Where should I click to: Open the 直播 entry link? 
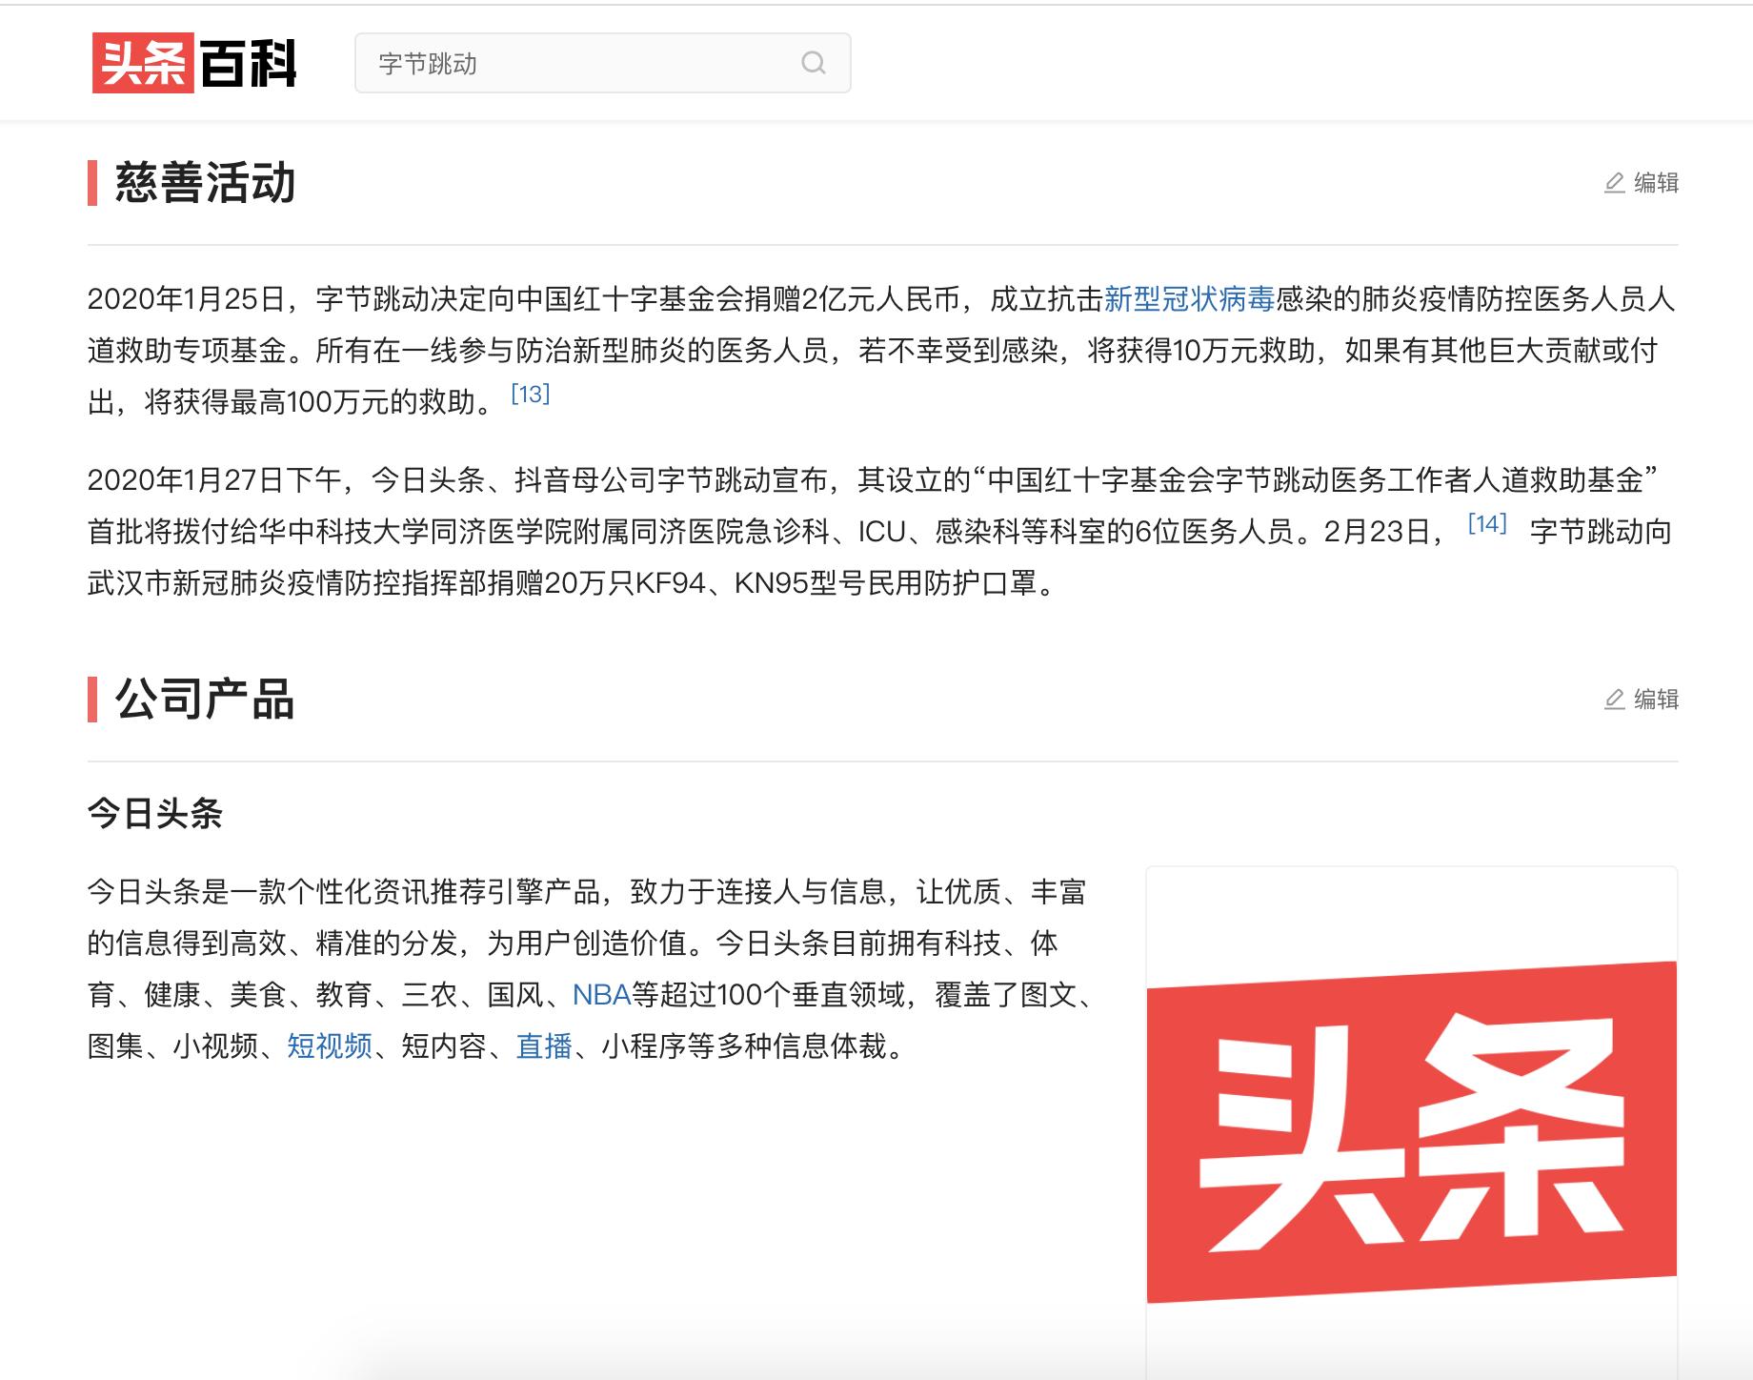point(546,1048)
